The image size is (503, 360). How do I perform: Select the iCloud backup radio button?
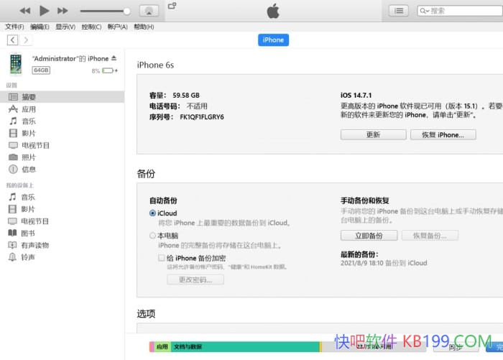pyautogui.click(x=152, y=213)
